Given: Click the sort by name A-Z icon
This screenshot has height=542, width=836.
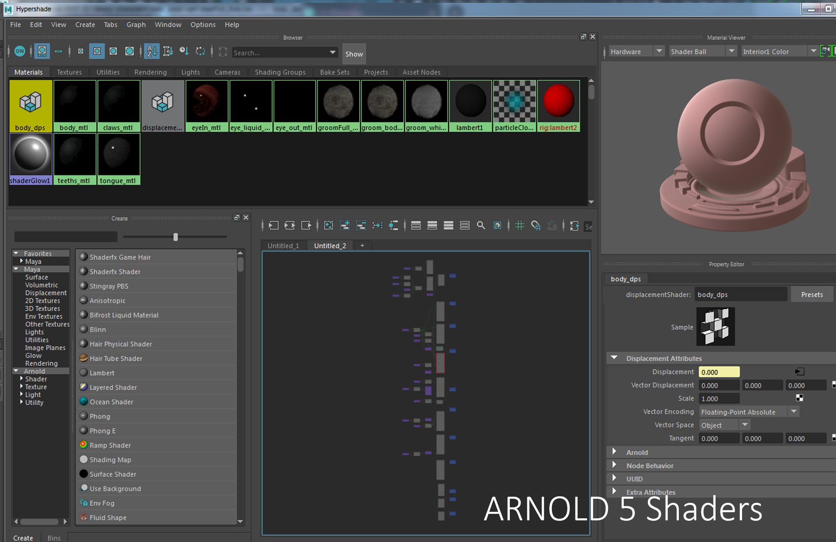Looking at the screenshot, I should [x=151, y=51].
